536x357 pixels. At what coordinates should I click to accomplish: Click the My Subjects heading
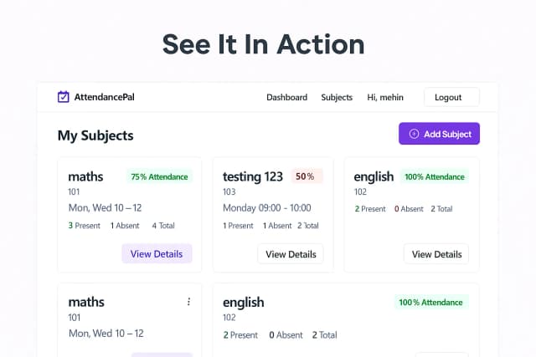coord(95,135)
